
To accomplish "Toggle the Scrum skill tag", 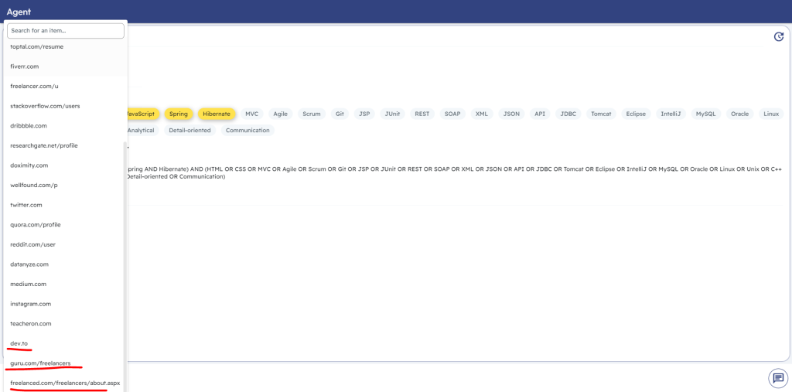I will [x=312, y=114].
